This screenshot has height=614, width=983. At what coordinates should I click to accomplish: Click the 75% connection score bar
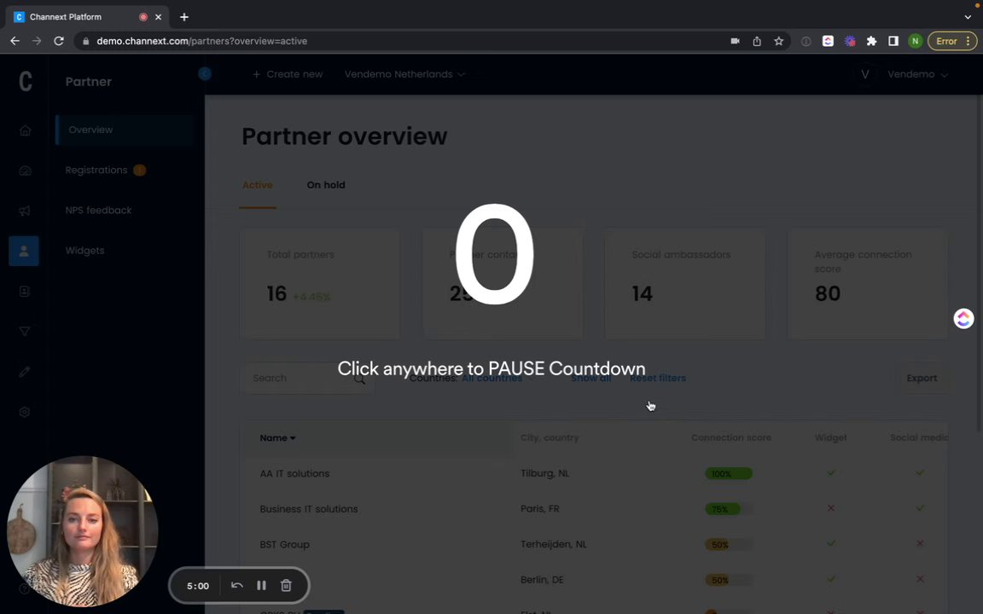[729, 509]
